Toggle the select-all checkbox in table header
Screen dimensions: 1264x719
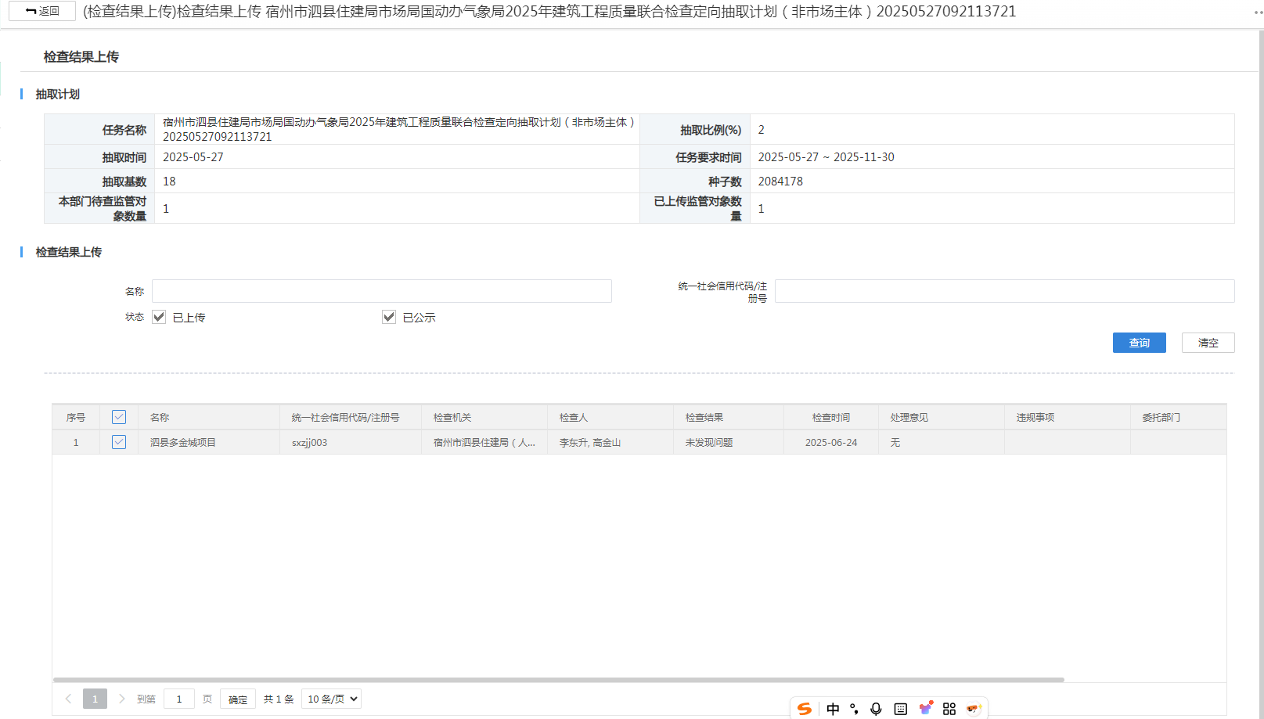[119, 417]
